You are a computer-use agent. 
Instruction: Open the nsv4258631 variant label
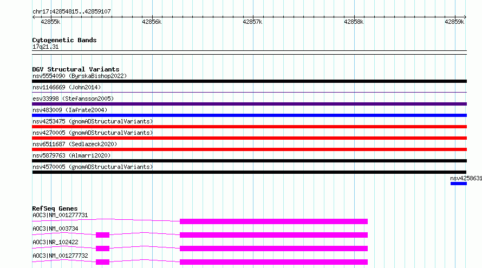(x=466, y=178)
